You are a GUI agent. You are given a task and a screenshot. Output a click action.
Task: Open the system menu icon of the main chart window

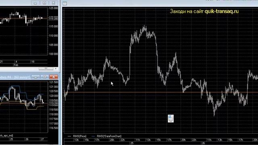64,4
